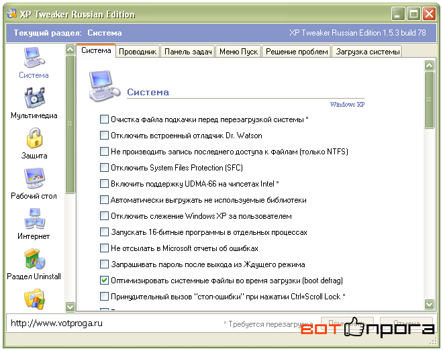Click the XP Tweaker title bar app icon
The height and width of the screenshot is (351, 443).
coord(11,13)
